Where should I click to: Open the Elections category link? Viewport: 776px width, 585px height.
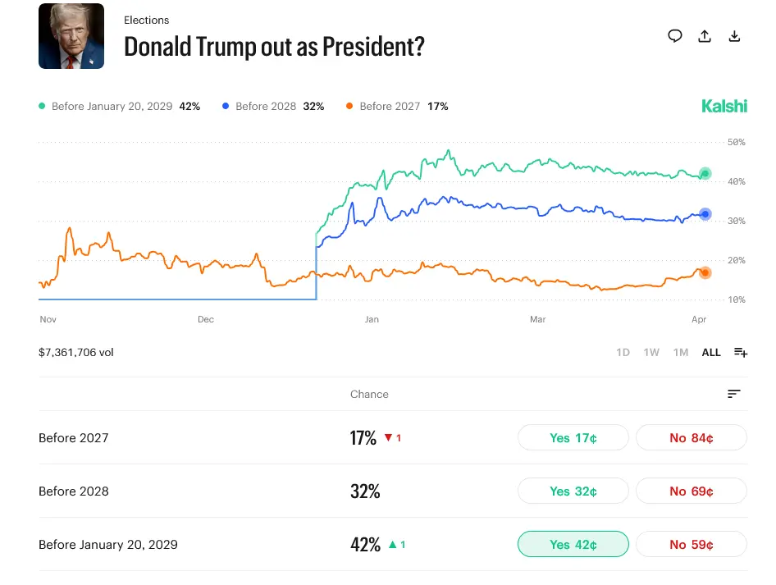pos(146,19)
